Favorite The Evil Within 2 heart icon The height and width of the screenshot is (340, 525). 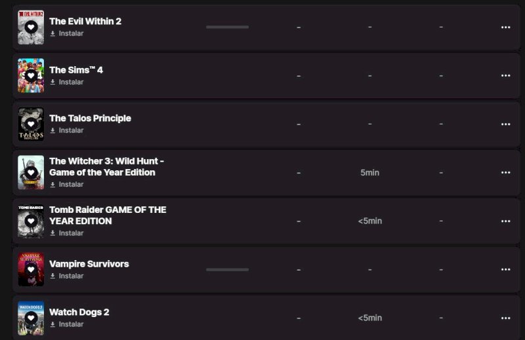click(31, 28)
